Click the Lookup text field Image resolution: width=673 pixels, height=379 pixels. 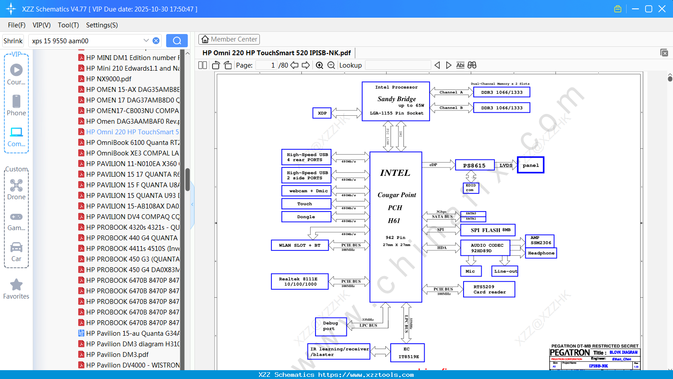[x=398, y=65]
